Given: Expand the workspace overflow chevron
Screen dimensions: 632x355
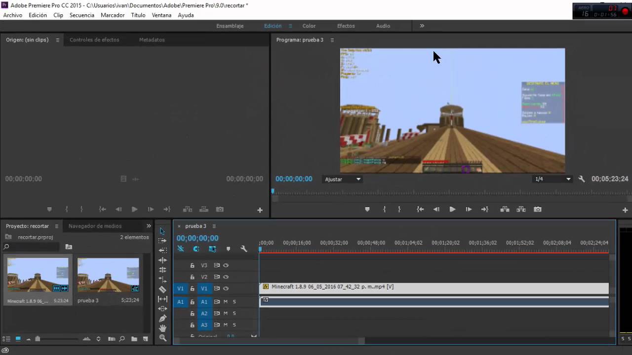Looking at the screenshot, I should 422,26.
